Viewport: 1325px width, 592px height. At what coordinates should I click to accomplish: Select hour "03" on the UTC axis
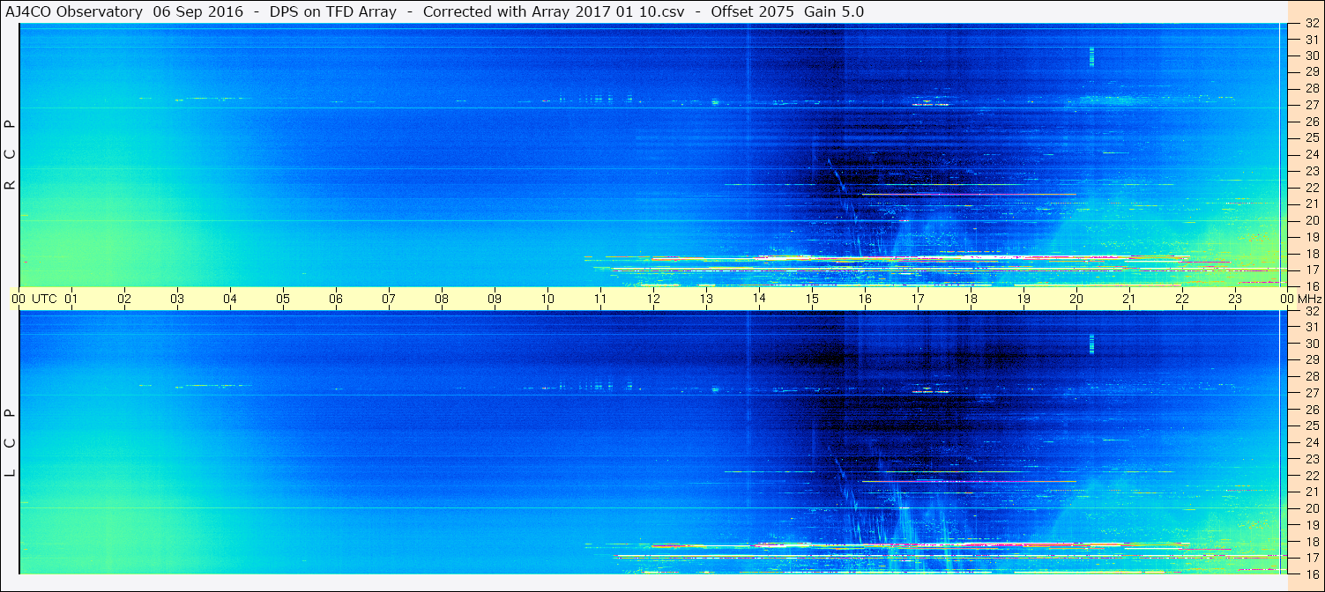point(177,299)
